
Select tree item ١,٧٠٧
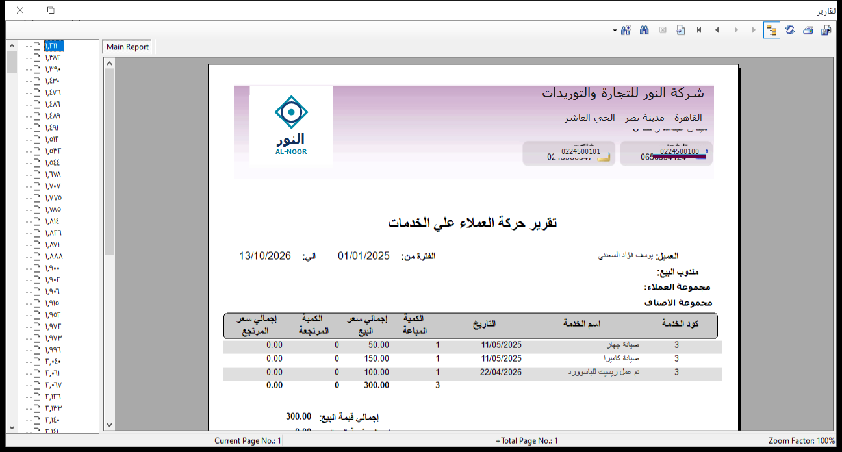pyautogui.click(x=53, y=186)
